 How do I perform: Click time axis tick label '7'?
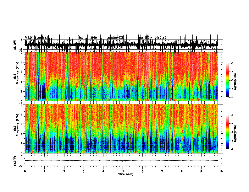click(x=162, y=171)
